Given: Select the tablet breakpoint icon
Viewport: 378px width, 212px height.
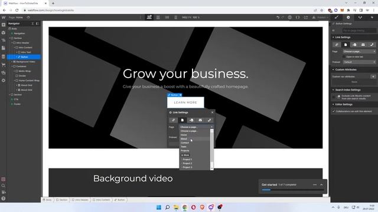Looking at the screenshot, I should pyautogui.click(x=158, y=17).
